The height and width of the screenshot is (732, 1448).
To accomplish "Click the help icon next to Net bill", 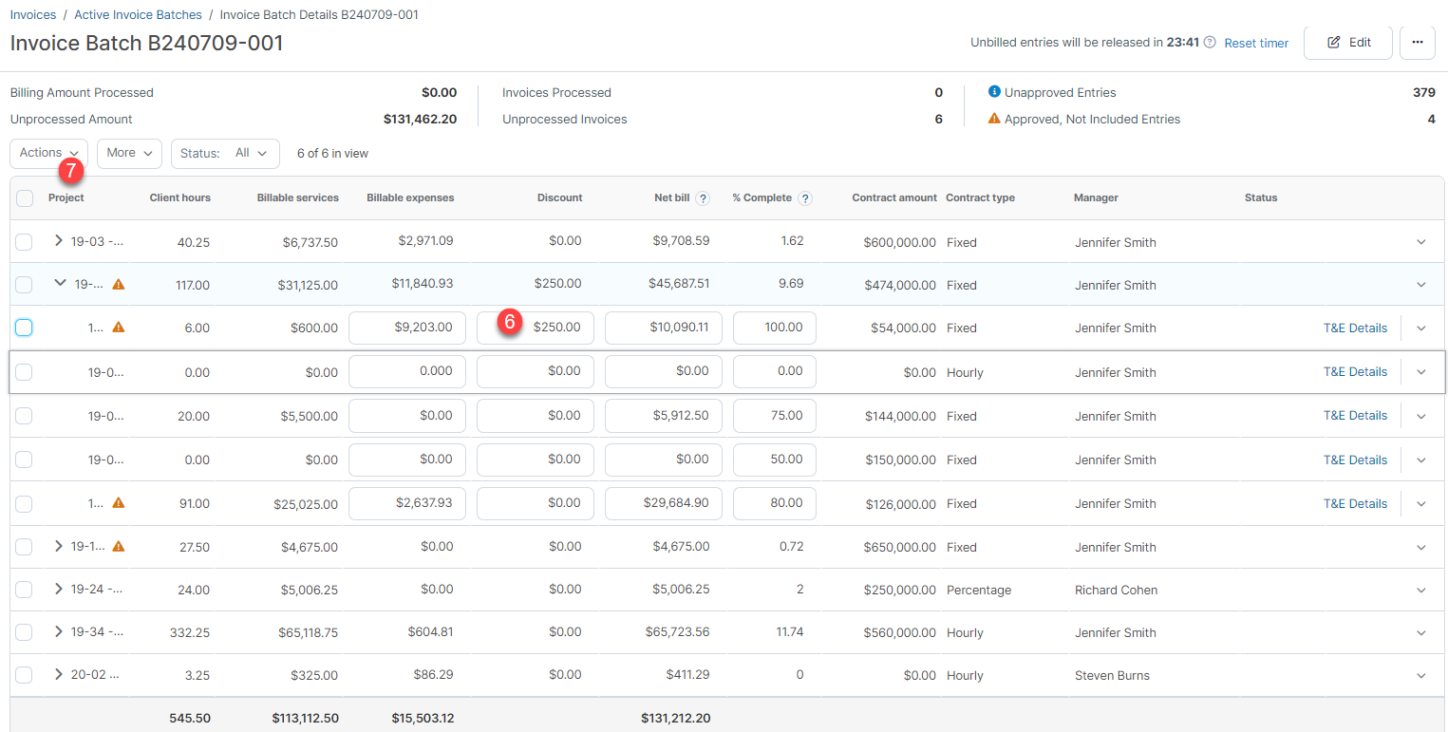I will (x=703, y=198).
